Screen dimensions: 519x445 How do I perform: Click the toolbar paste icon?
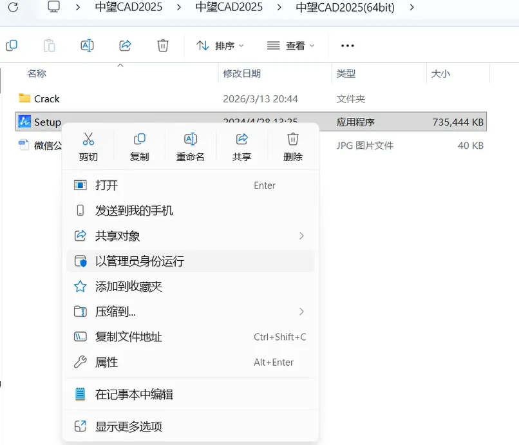click(50, 45)
